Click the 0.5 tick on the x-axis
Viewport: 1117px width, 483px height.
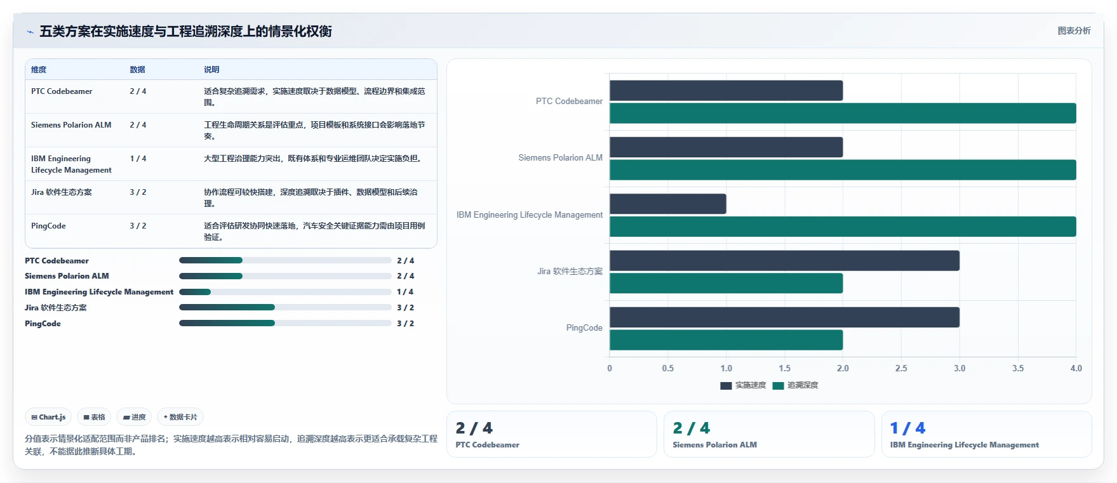coord(668,369)
